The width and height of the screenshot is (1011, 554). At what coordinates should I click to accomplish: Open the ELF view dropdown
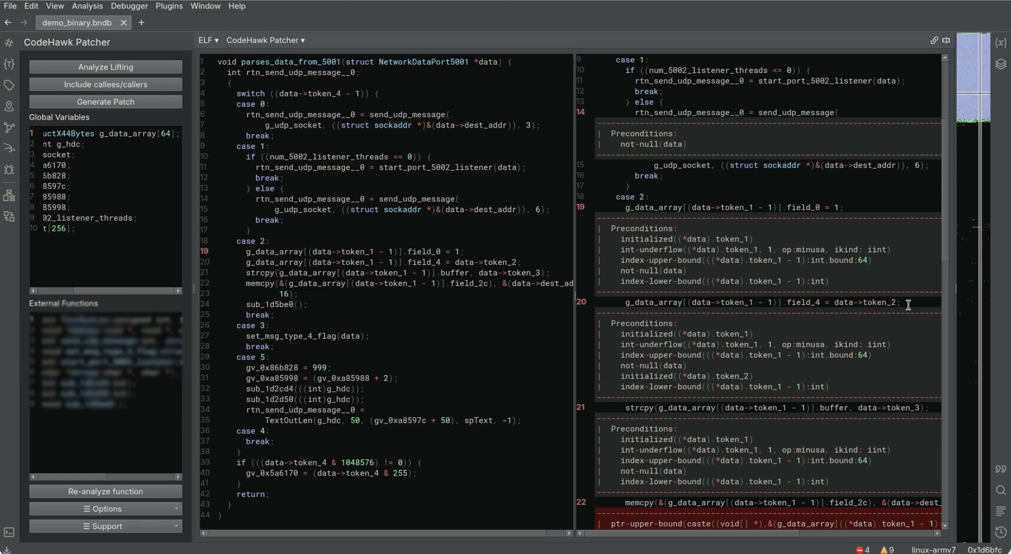[208, 40]
